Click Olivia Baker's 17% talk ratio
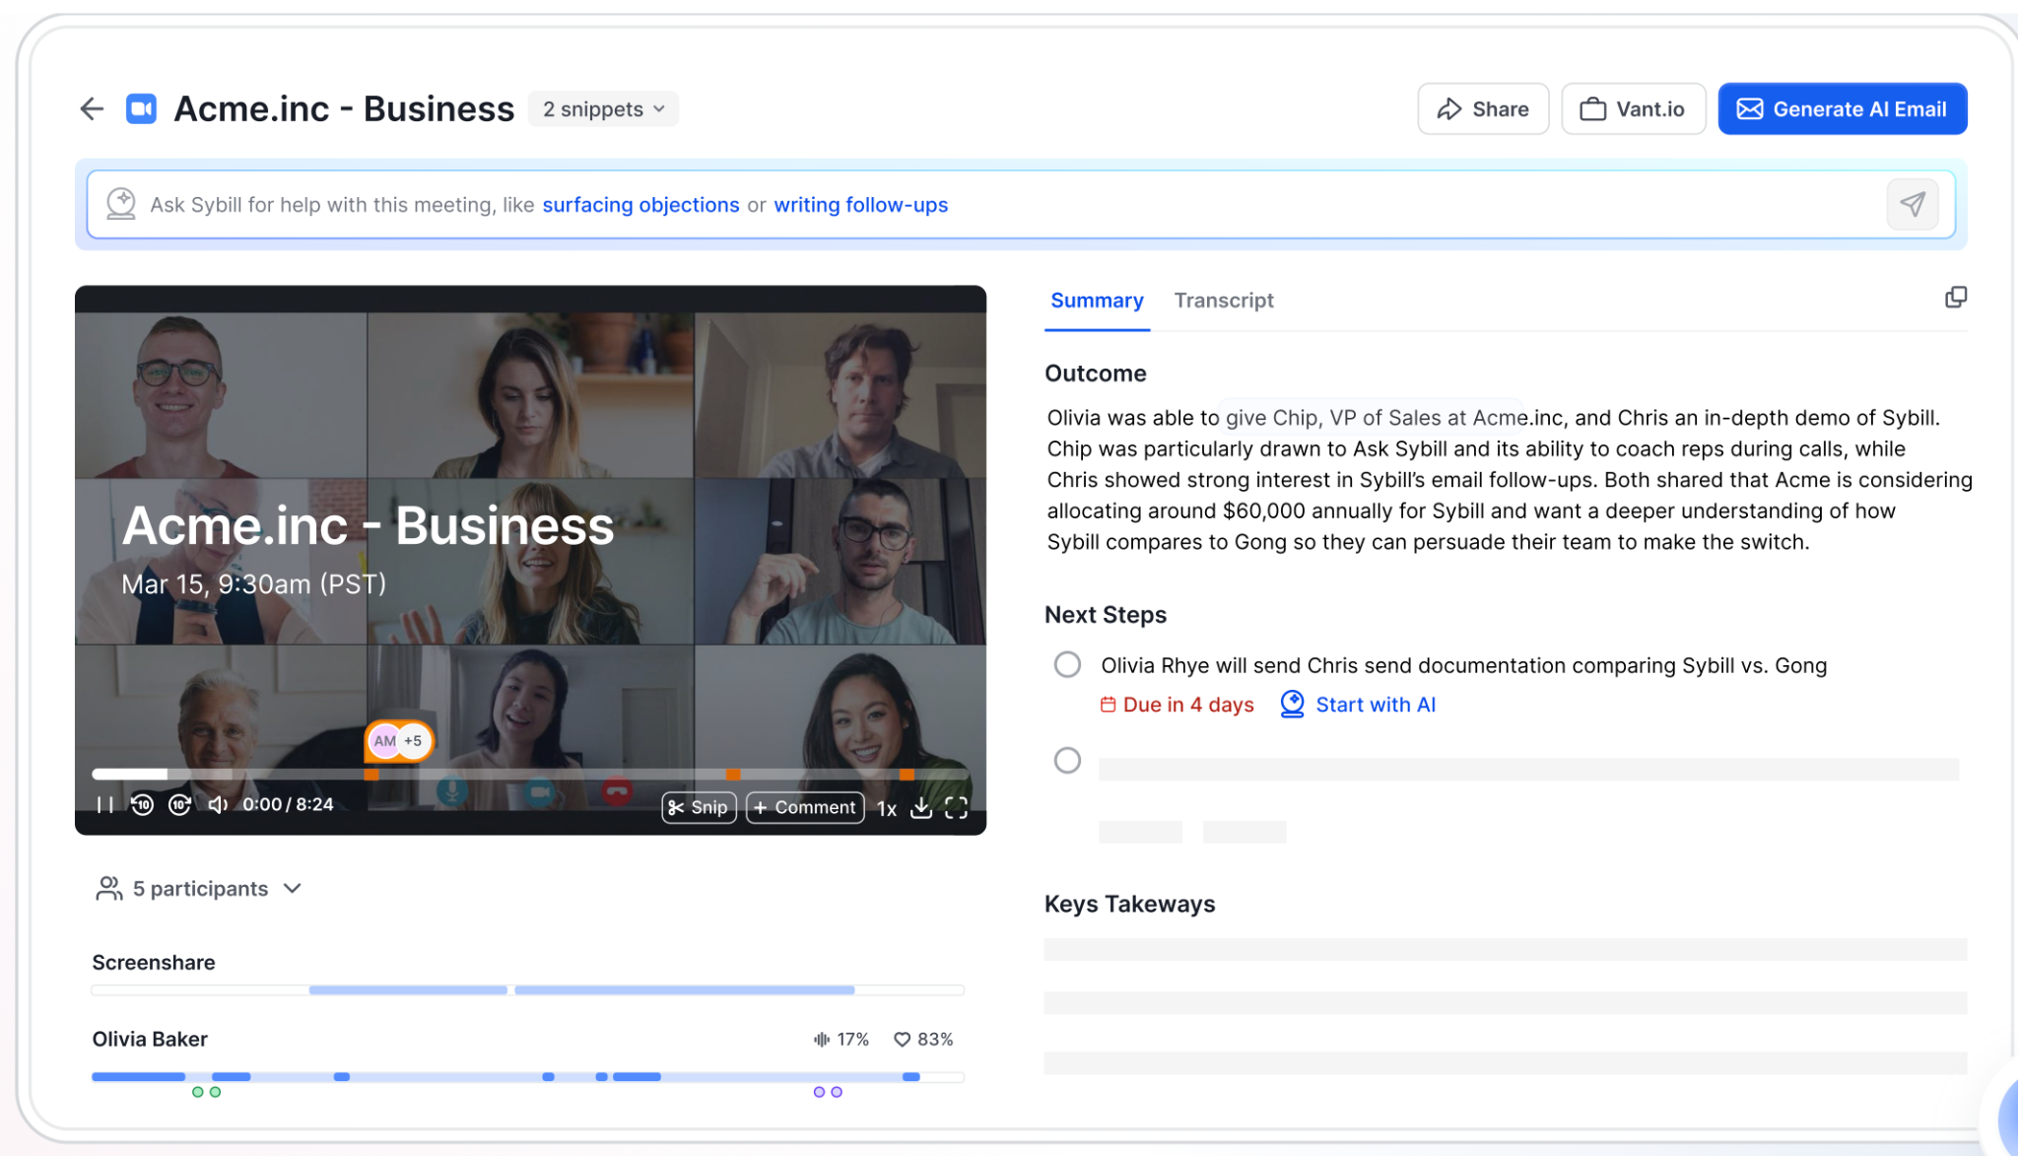 coord(841,1039)
